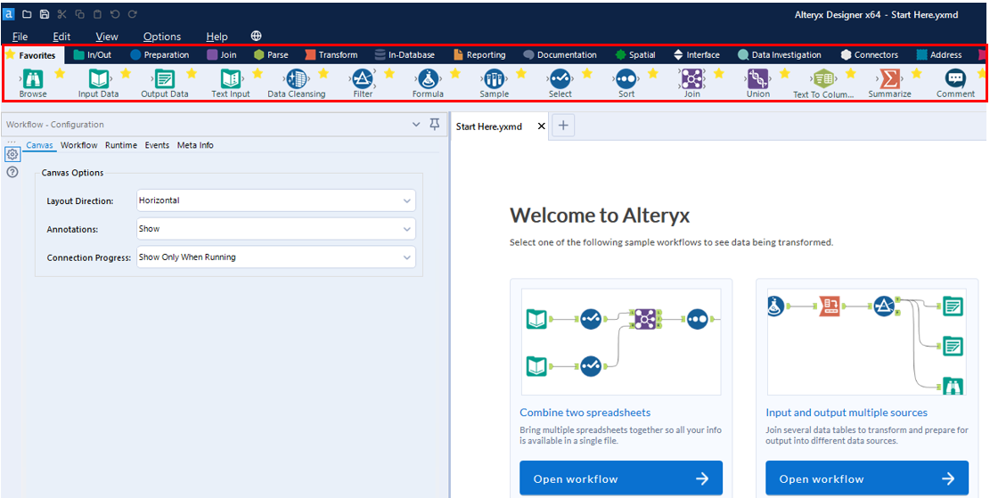Viewport: 990px width, 498px height.
Task: Choose the Output Data tool
Action: (165, 79)
